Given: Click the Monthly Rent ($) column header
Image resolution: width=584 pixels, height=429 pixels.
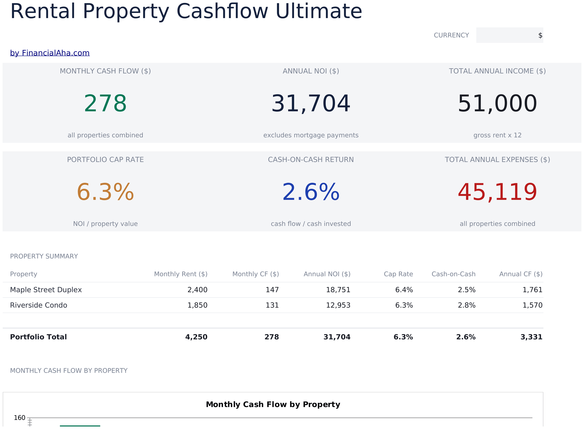Looking at the screenshot, I should click(181, 274).
